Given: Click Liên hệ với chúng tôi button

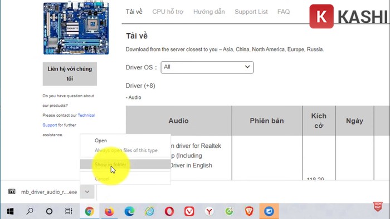Looking at the screenshot, I should click(x=70, y=74).
